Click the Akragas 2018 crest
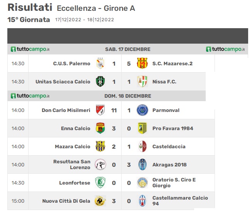The image size is (252, 222). (x=142, y=164)
